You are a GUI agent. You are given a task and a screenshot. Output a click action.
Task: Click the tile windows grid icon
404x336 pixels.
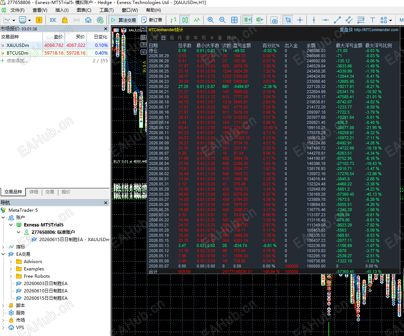click(234, 20)
